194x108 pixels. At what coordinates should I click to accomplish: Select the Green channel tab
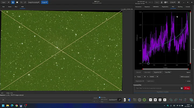pos(10,7)
